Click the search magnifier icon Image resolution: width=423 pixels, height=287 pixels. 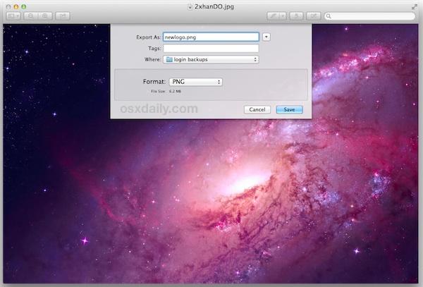(329, 16)
